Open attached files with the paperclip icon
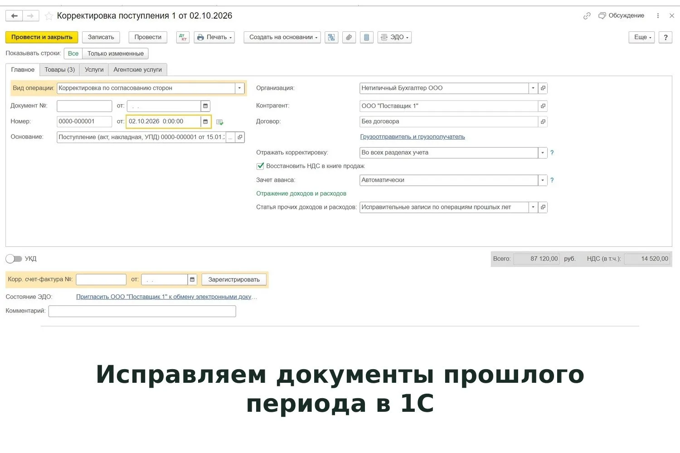Viewport: 680px width, 453px height. (349, 37)
